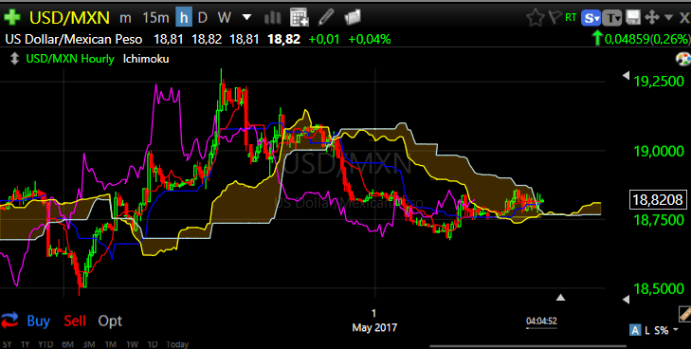Screen dimensions: 691x349
Task: Click the USD/MXN Hourly series label
Action: click(x=70, y=59)
